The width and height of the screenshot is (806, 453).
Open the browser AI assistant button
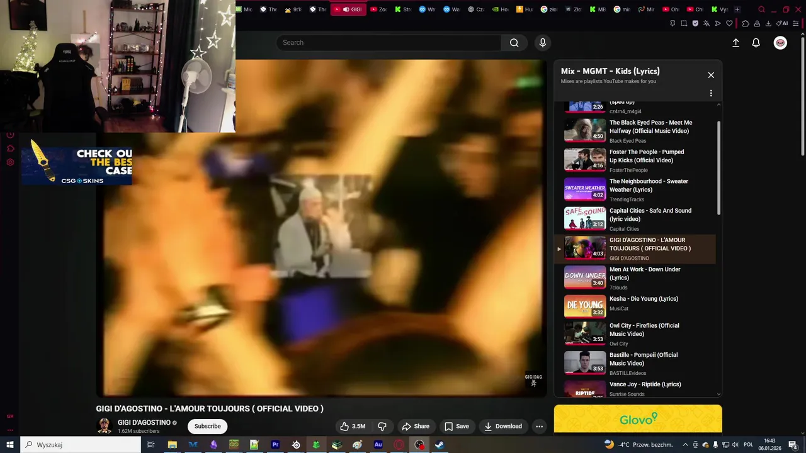coord(783,23)
